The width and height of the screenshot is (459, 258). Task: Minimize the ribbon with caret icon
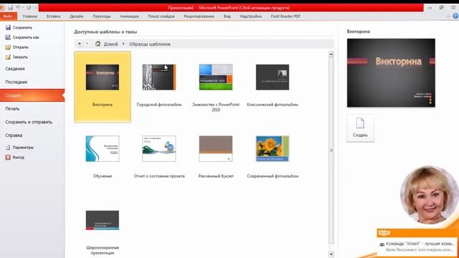coord(448,16)
